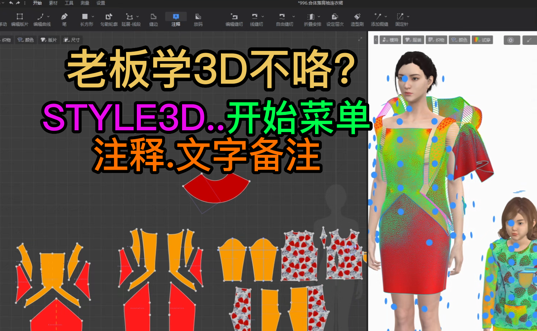Select the 编辑缝纫 edit sewing tool
Screen dimensions: 537x331
point(234,20)
